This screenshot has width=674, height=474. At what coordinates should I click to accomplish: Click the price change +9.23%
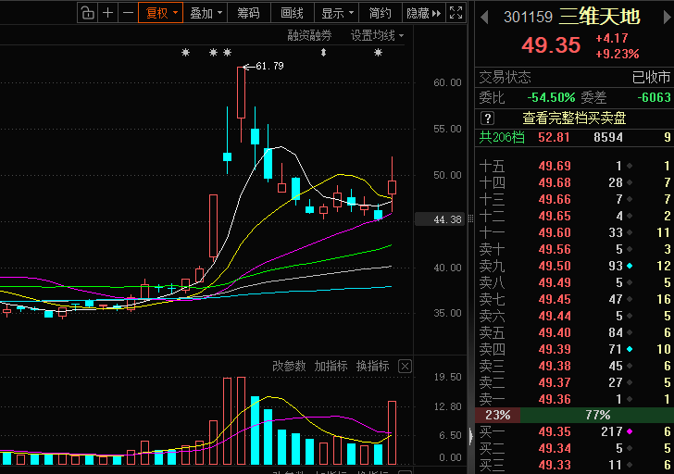pos(618,54)
